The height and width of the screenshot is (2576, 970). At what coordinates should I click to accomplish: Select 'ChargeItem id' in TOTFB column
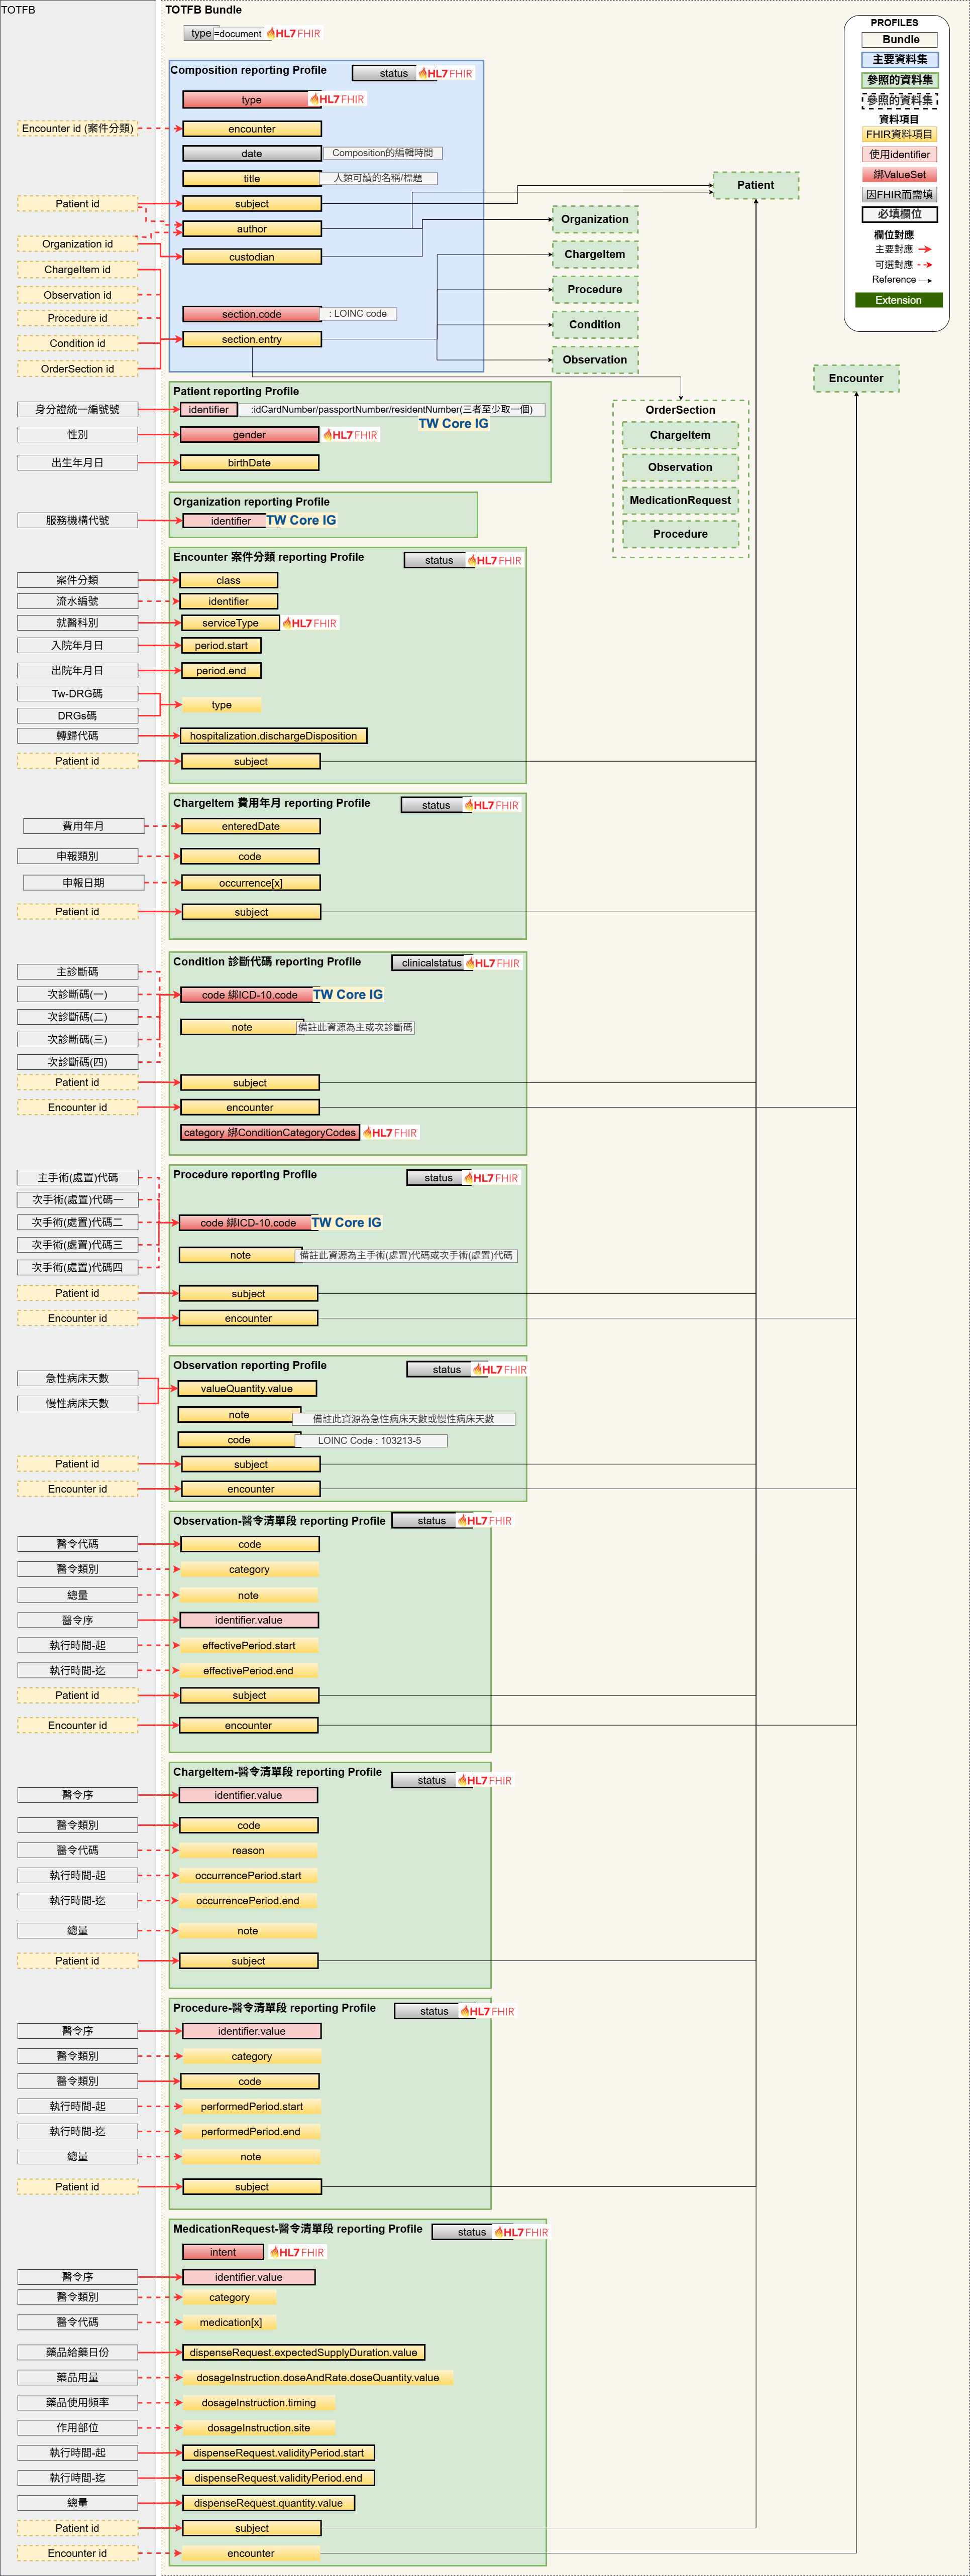coord(77,269)
